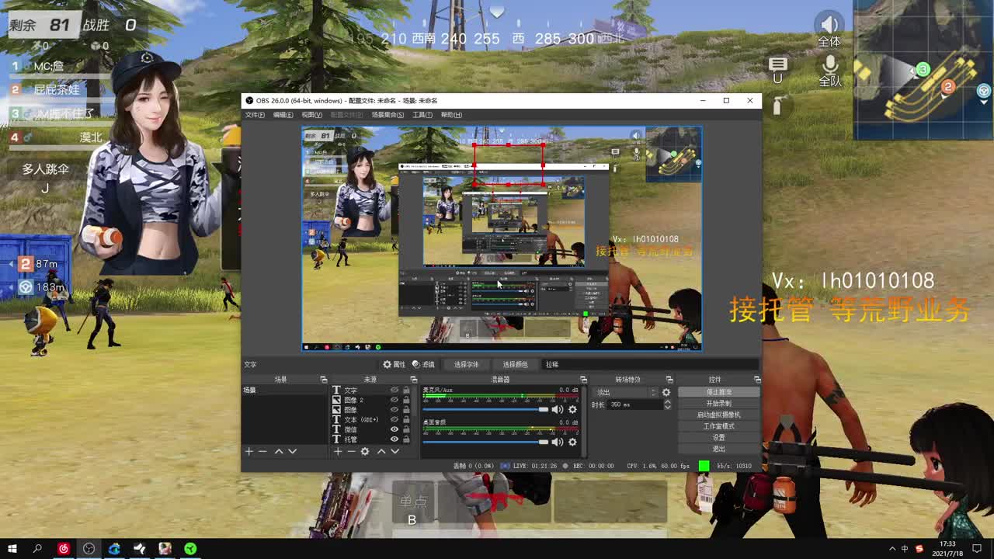The height and width of the screenshot is (559, 994).
Task: Open the 淡出 transition dropdown
Action: [625, 393]
